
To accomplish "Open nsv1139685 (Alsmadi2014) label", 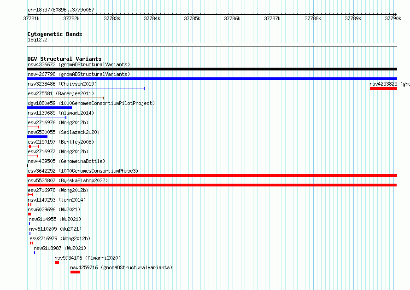I will [x=61, y=113].
